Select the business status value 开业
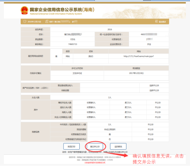Viewport: 190px width, 166px height. (x=149, y=44)
